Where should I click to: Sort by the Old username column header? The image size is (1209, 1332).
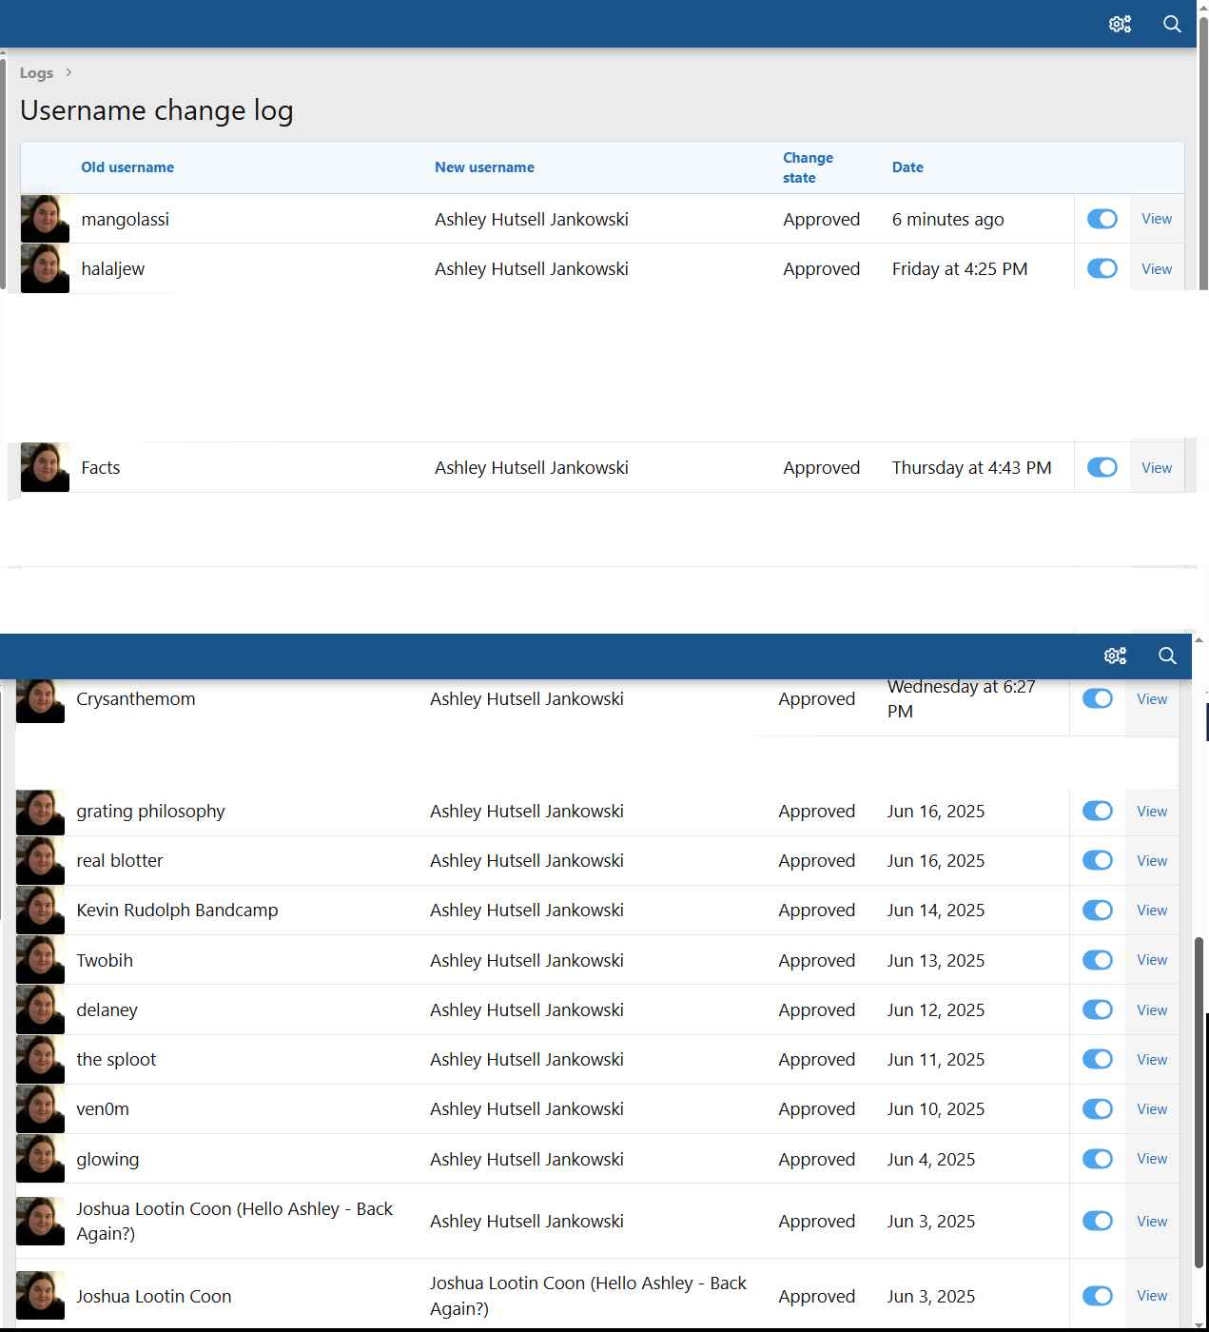(x=127, y=167)
